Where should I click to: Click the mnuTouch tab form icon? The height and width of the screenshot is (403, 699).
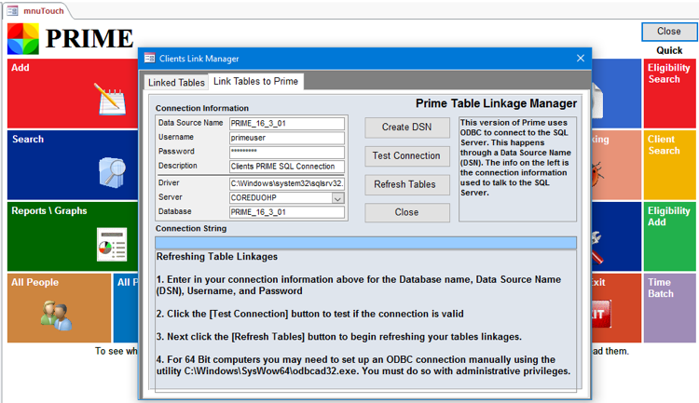pos(12,10)
